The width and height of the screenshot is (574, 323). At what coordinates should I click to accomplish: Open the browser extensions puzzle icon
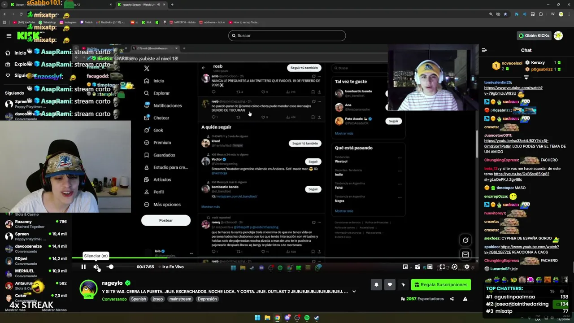coord(541,14)
